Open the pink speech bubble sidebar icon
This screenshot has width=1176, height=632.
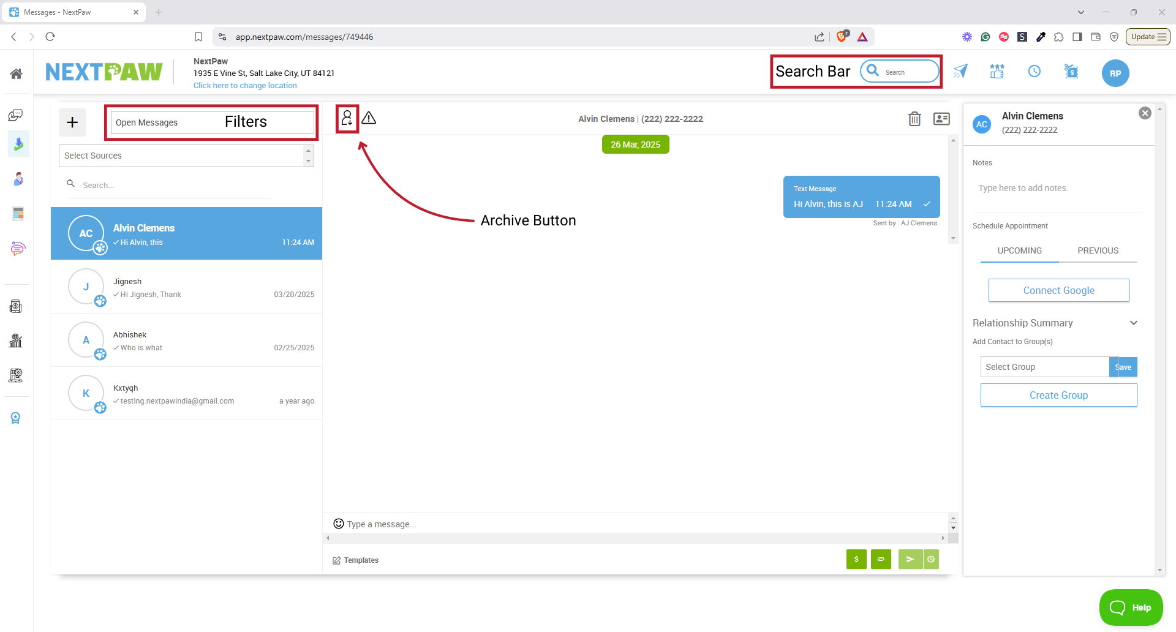[18, 248]
